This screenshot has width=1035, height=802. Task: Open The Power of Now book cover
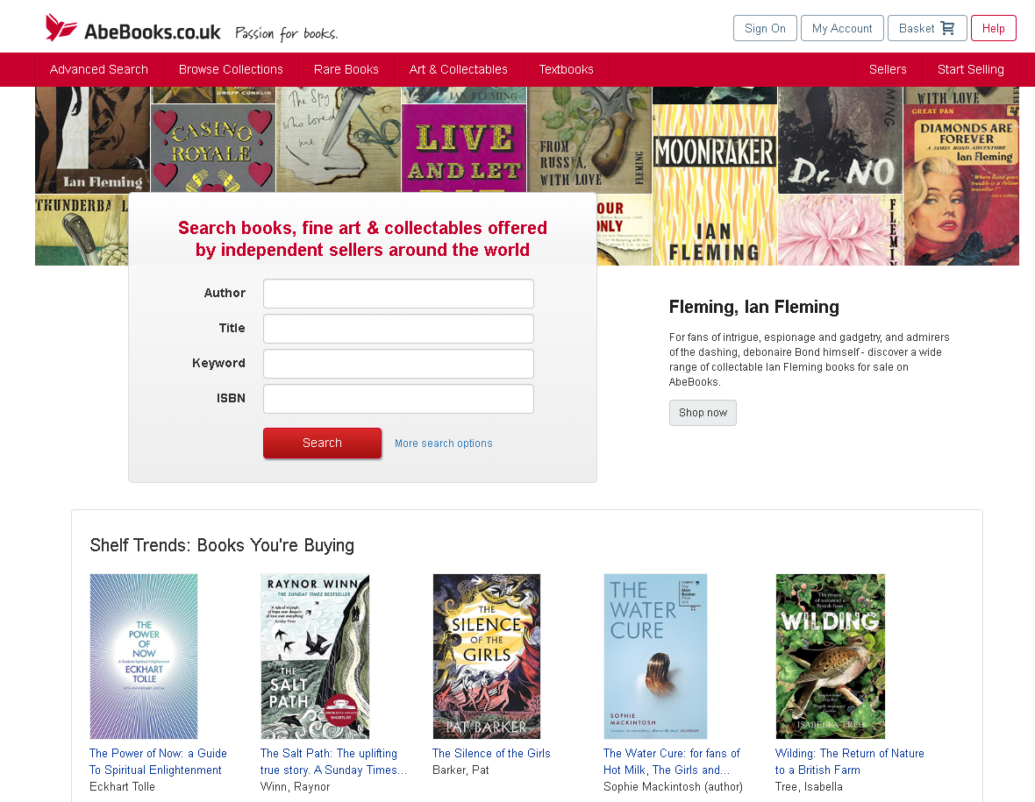tap(144, 657)
